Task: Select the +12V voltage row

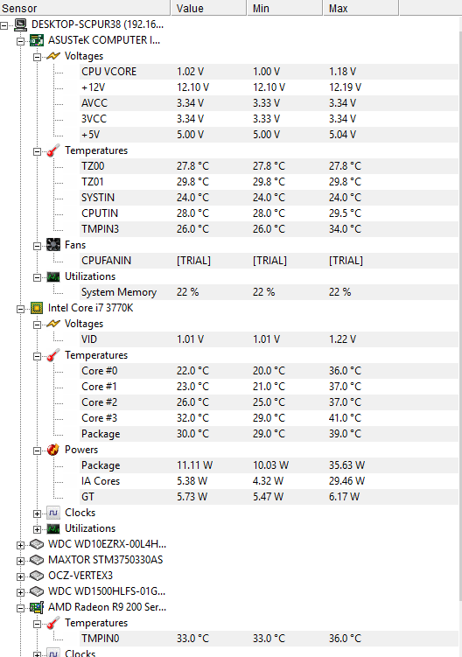Action: (x=269, y=87)
